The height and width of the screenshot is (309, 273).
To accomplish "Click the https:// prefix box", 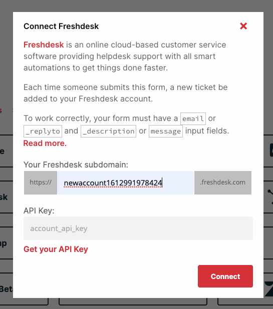I will [x=41, y=182].
